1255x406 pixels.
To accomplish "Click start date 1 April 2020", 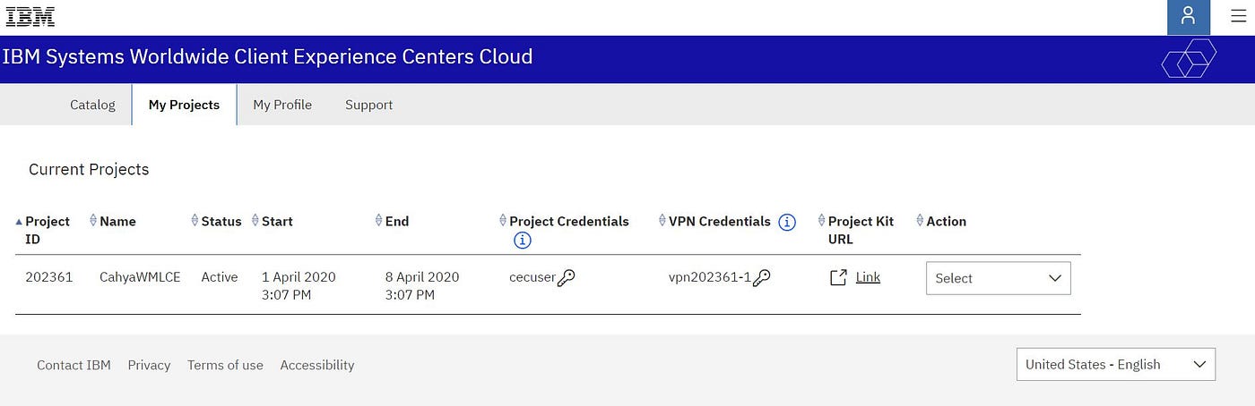I will [299, 277].
